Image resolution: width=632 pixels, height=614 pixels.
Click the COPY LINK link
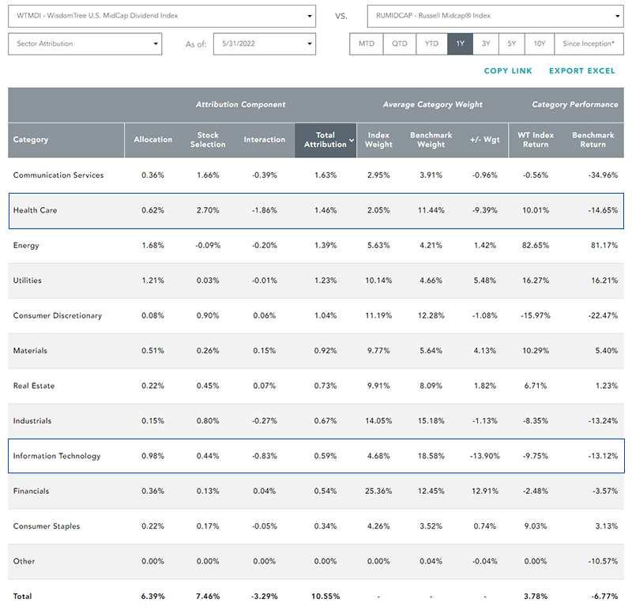point(508,71)
